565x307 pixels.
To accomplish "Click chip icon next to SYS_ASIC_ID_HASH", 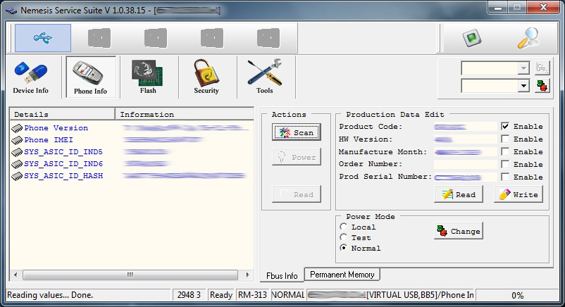I will click(x=17, y=176).
